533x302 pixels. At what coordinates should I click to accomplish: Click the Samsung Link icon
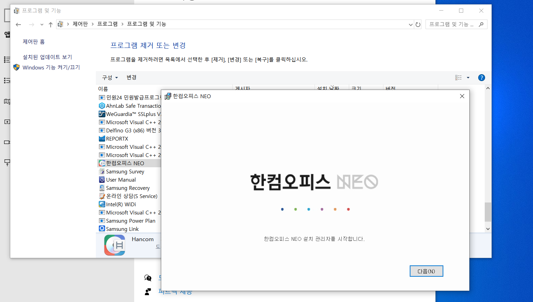(102, 228)
